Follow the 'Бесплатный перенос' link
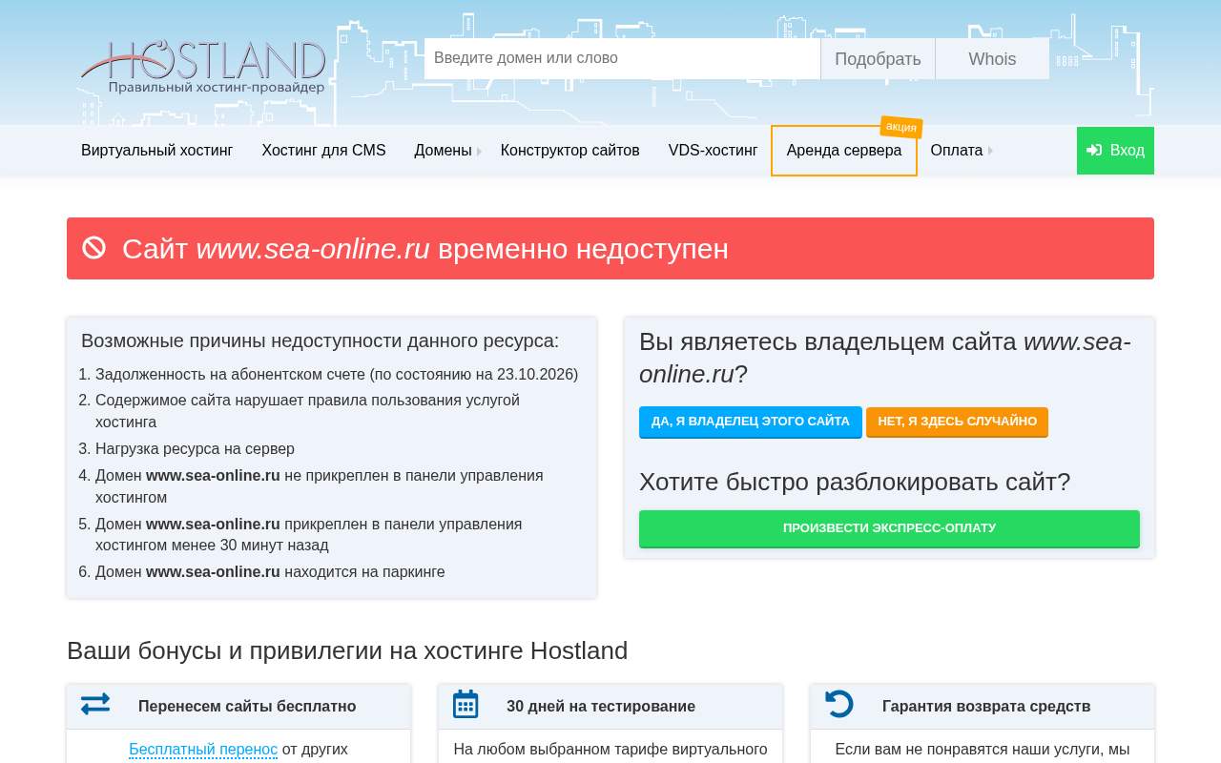1221x763 pixels. coord(203,750)
